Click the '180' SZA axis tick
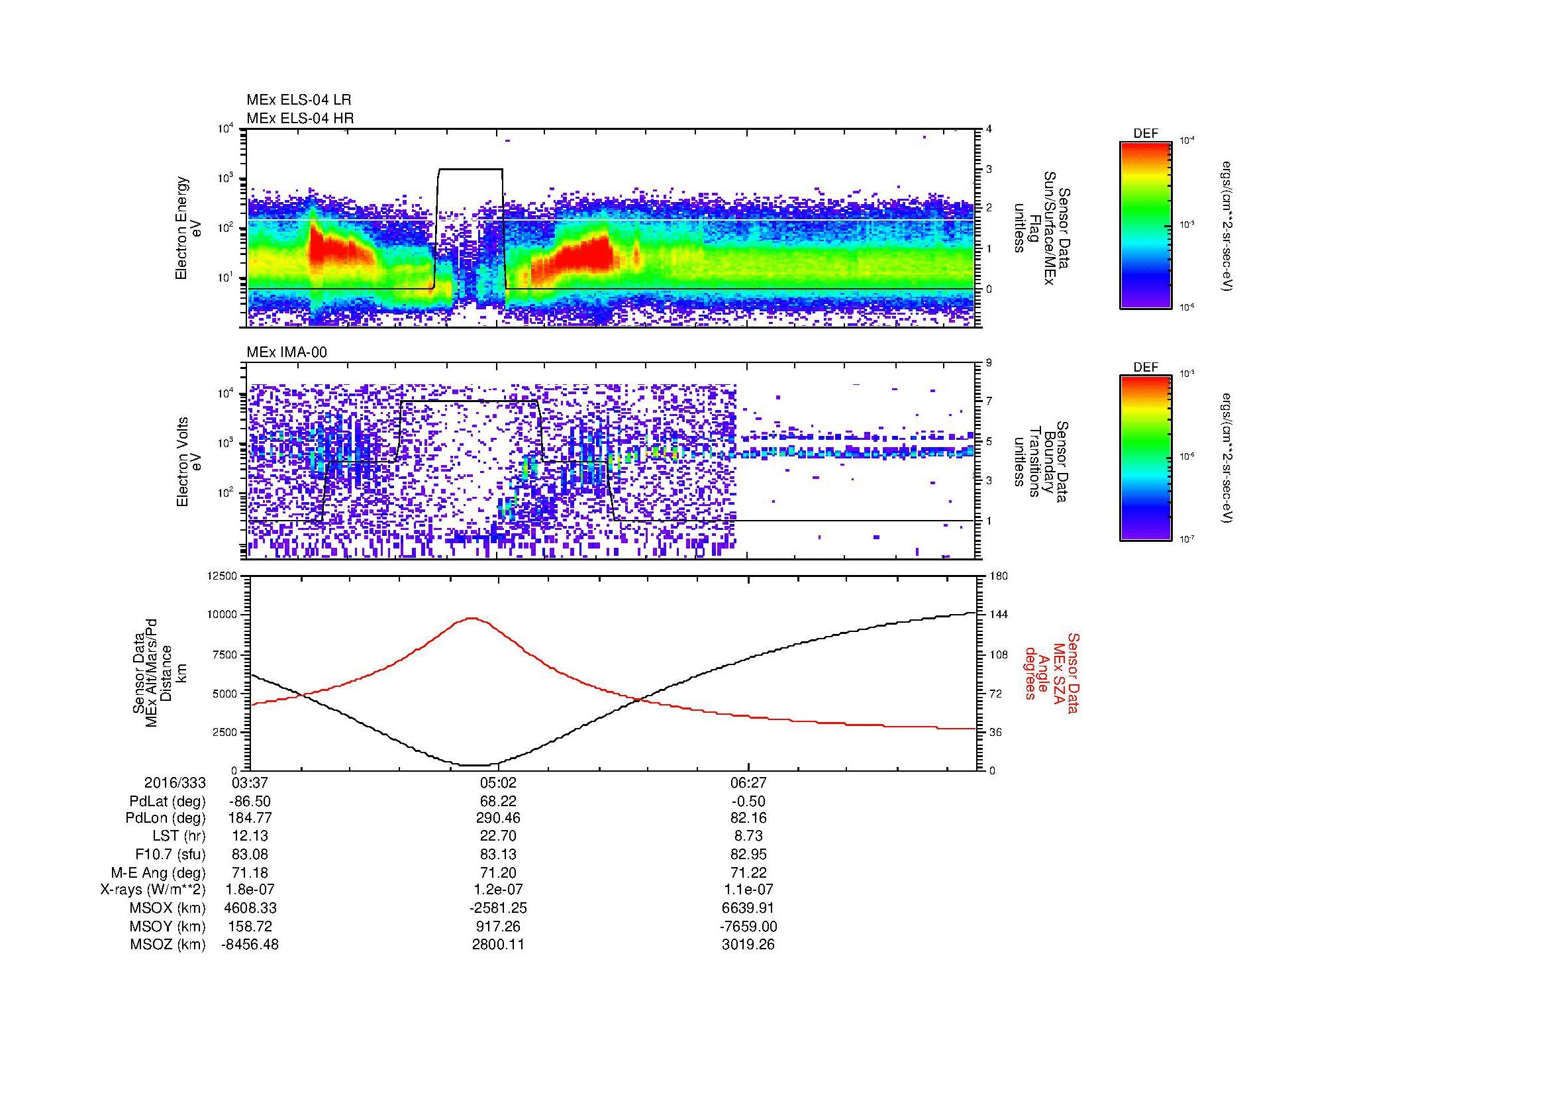 (998, 576)
